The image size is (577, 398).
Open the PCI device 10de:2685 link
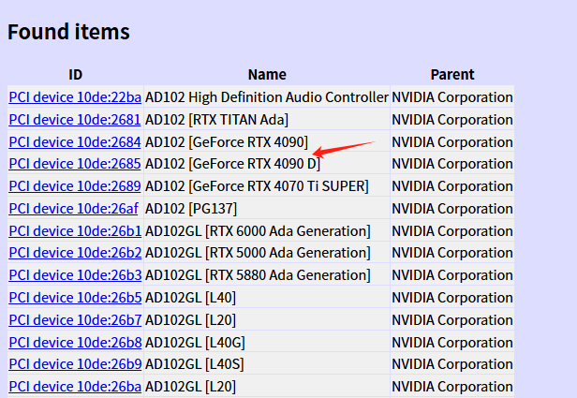point(75,164)
